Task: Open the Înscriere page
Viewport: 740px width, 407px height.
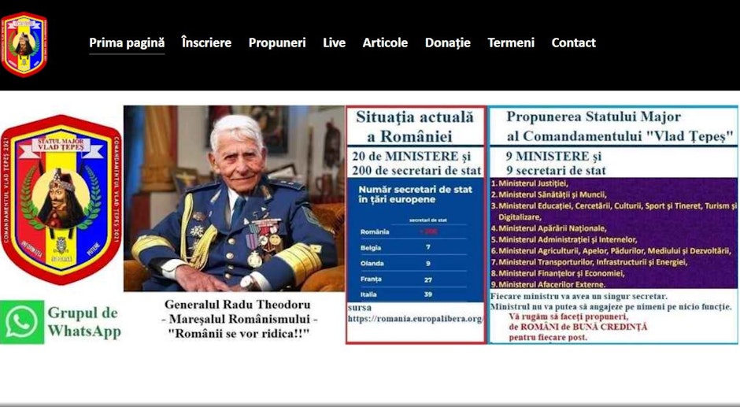Action: 207,43
